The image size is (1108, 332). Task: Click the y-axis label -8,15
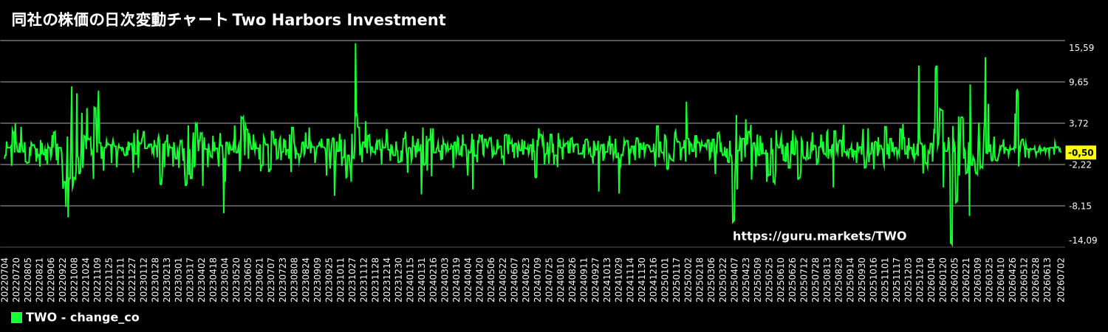1081,206
